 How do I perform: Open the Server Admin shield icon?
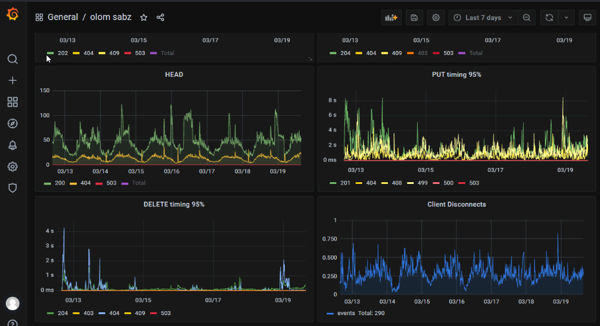coord(13,188)
